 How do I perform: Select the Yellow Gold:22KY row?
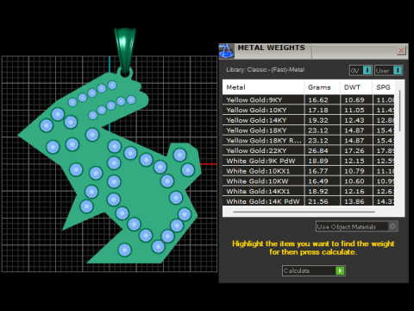pos(308,150)
